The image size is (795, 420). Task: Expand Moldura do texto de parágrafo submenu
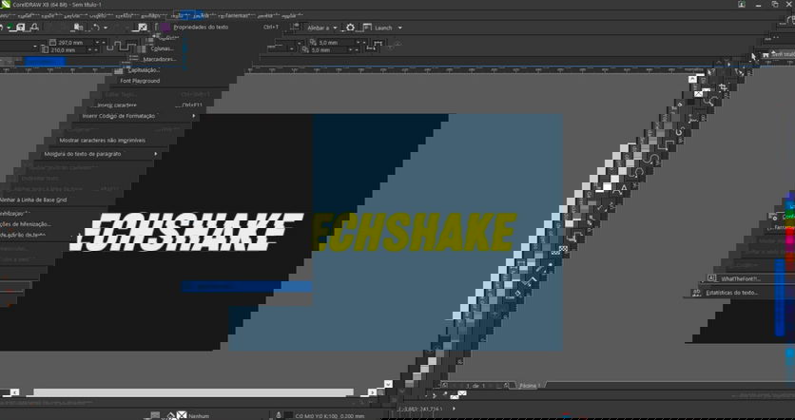coord(83,153)
